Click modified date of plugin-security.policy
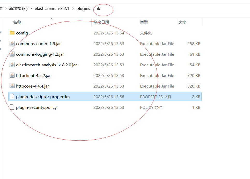 point(109,107)
